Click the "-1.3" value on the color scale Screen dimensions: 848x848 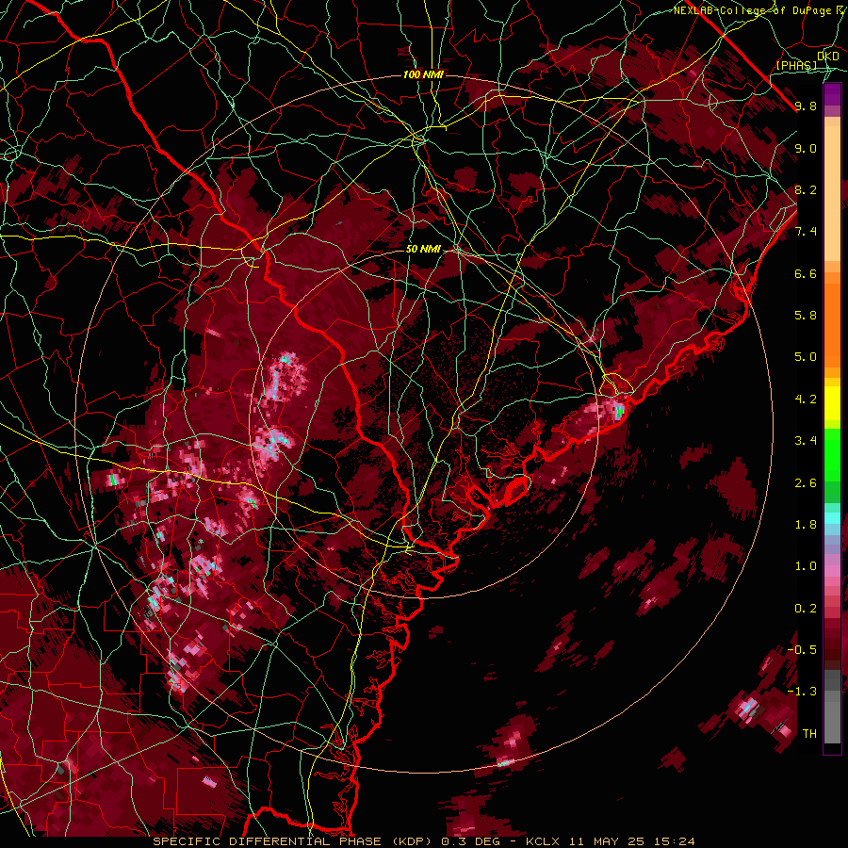[802, 692]
